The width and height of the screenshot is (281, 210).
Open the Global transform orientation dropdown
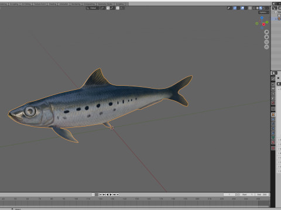coord(93,8)
